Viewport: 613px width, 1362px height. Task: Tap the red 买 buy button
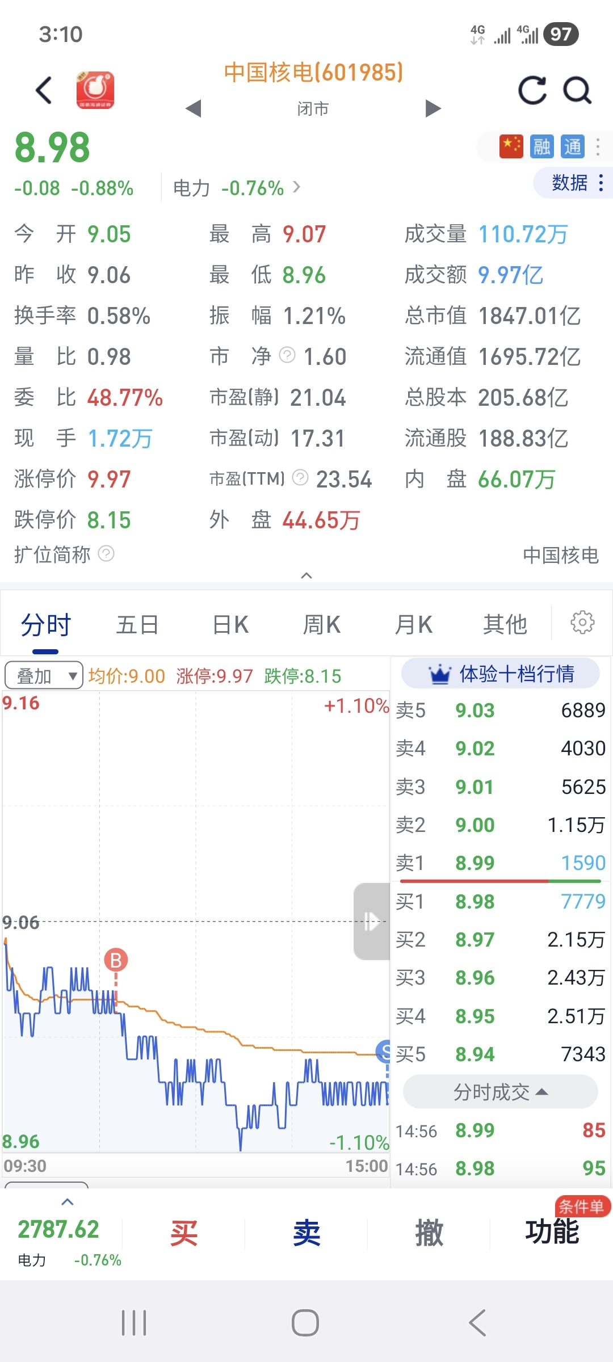click(x=184, y=1233)
